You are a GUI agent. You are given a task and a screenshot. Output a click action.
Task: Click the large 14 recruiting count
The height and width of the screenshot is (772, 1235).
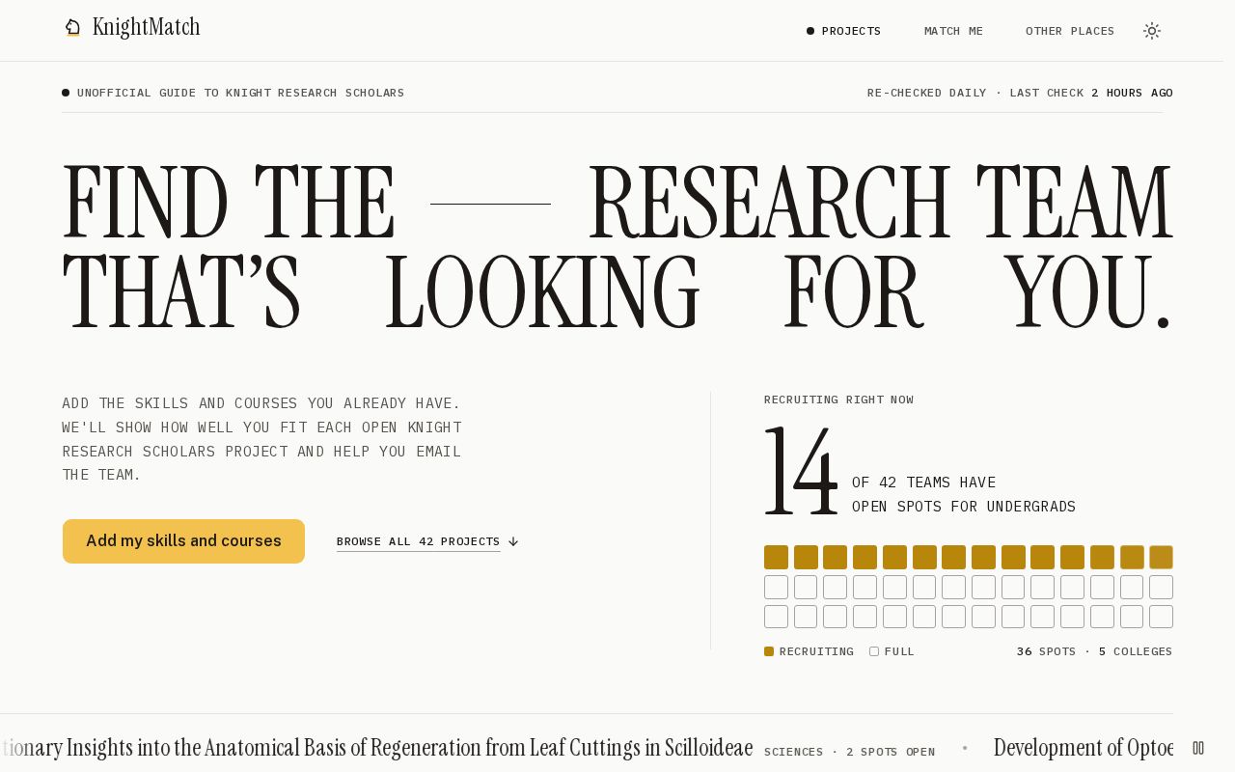point(801,472)
